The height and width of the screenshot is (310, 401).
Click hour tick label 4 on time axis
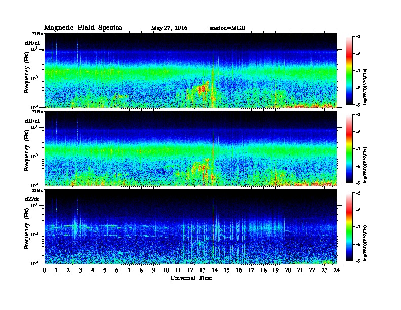93,270
